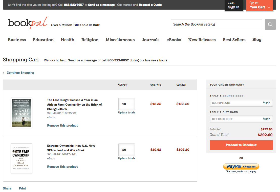Click the back chevron before Continue Shopping
Screen dimensions: 280x192
pyautogui.click(x=4, y=73)
